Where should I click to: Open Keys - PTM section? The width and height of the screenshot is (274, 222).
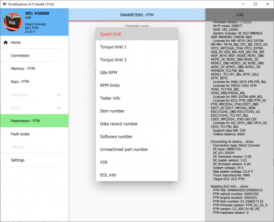(x=35, y=82)
